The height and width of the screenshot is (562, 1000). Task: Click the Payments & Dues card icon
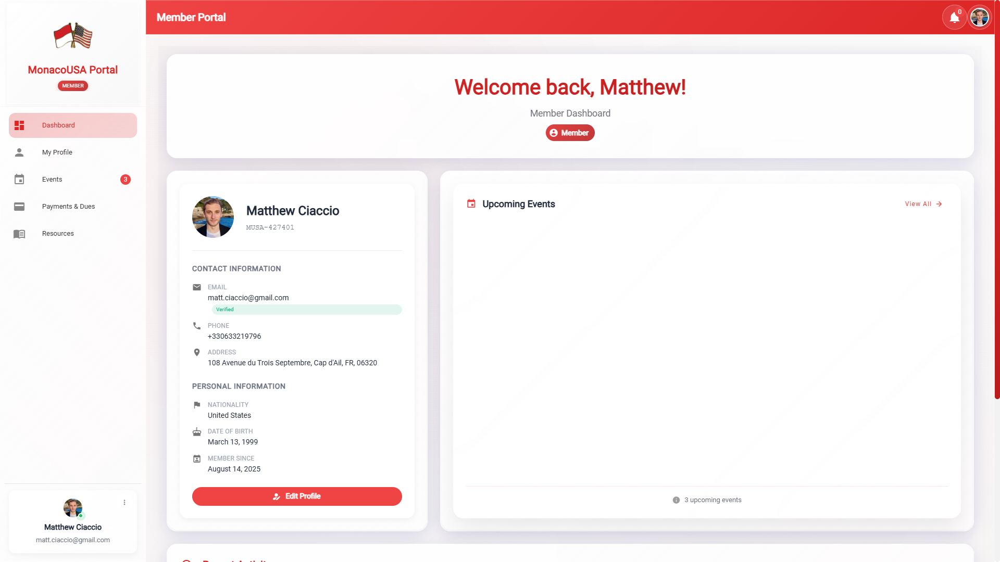pyautogui.click(x=19, y=207)
